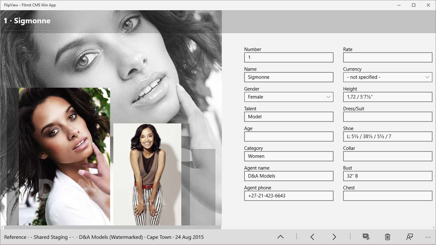
Task: Click the person feedback icon
Action: coord(410,237)
